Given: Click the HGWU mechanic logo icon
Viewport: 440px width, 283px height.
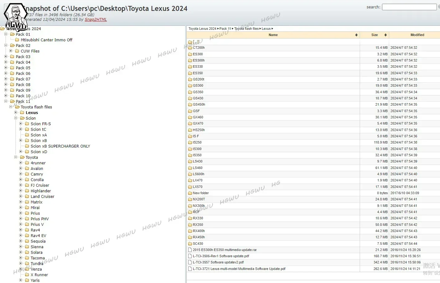Looking at the screenshot, I should coord(16,16).
